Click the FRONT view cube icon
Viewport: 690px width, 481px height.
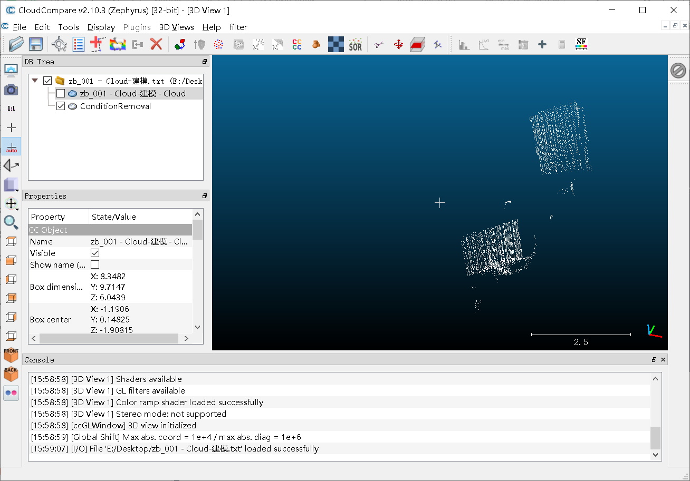(x=11, y=355)
